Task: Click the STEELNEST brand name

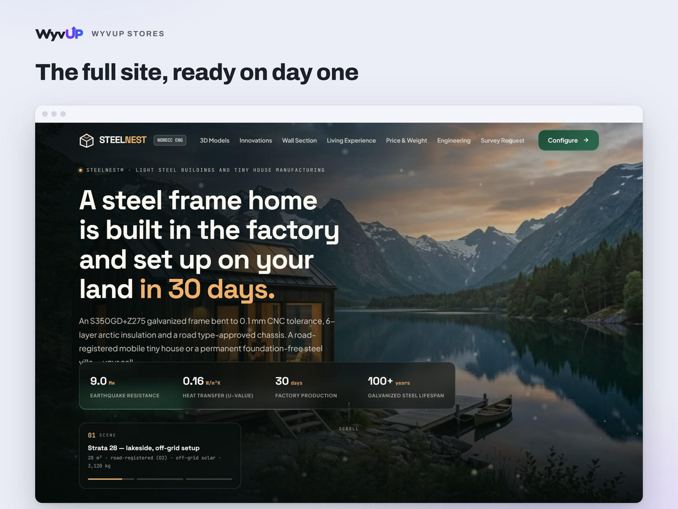Action: click(x=123, y=140)
